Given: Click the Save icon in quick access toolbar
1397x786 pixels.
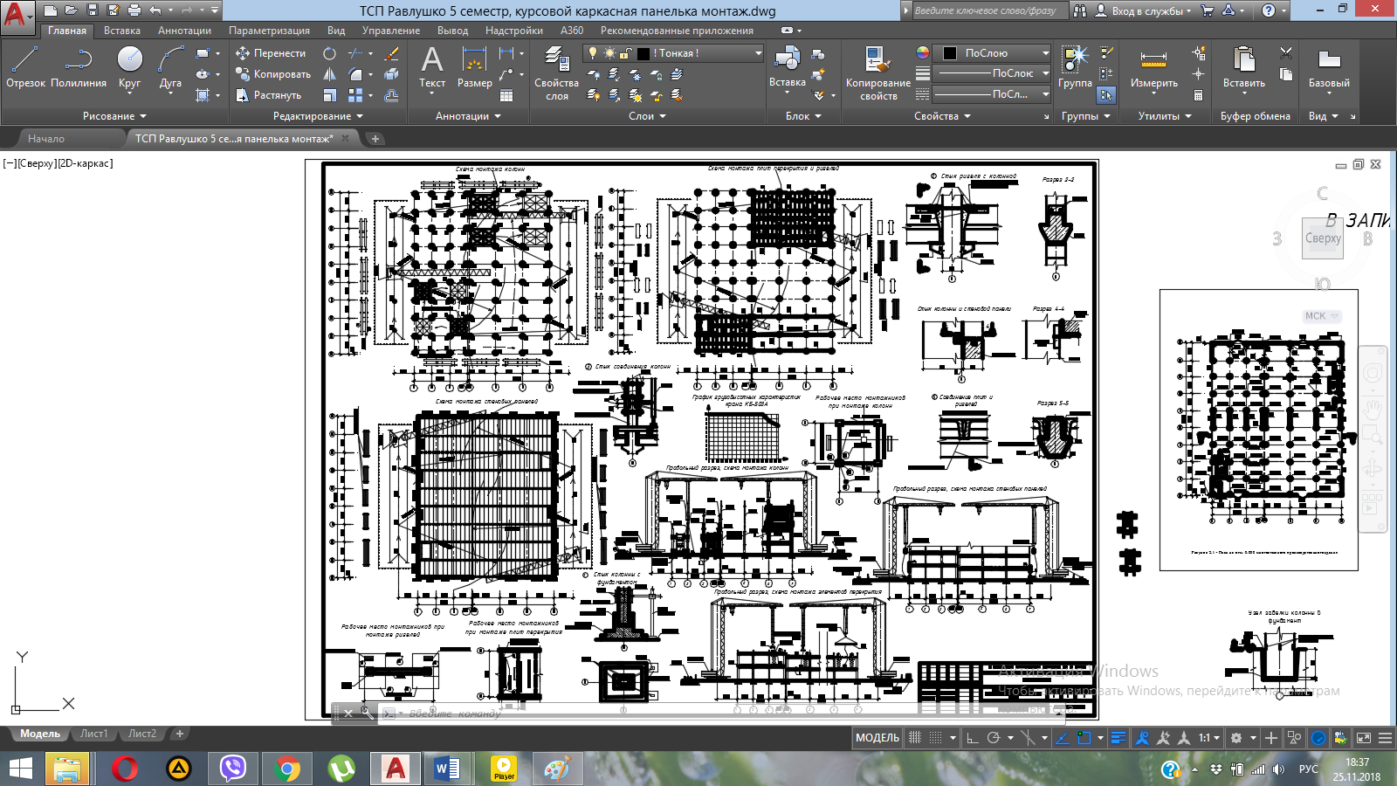Looking at the screenshot, I should [x=92, y=10].
